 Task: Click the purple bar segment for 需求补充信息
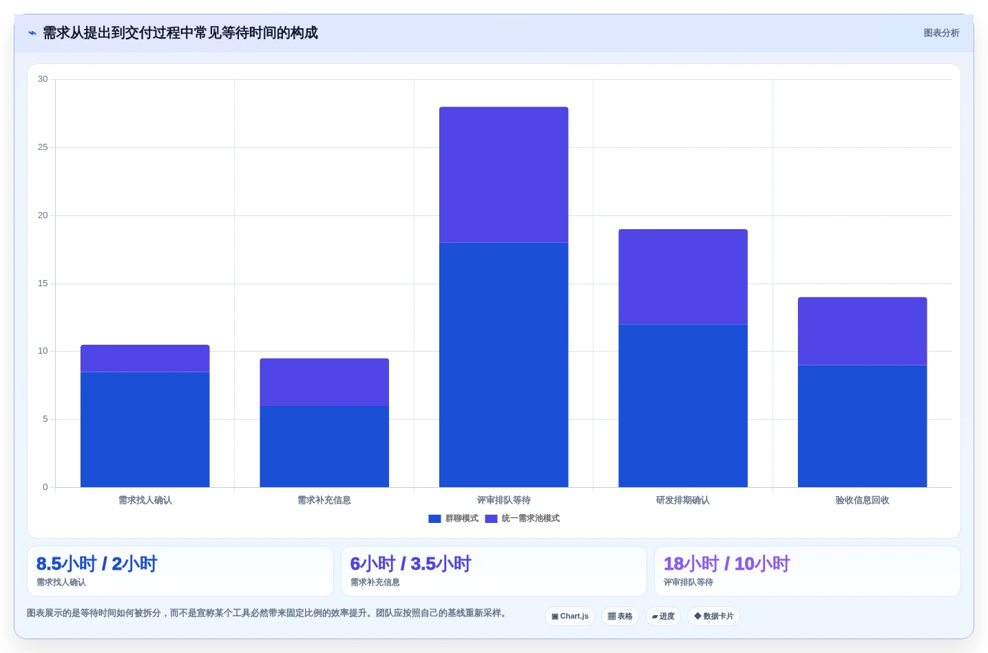click(x=324, y=382)
